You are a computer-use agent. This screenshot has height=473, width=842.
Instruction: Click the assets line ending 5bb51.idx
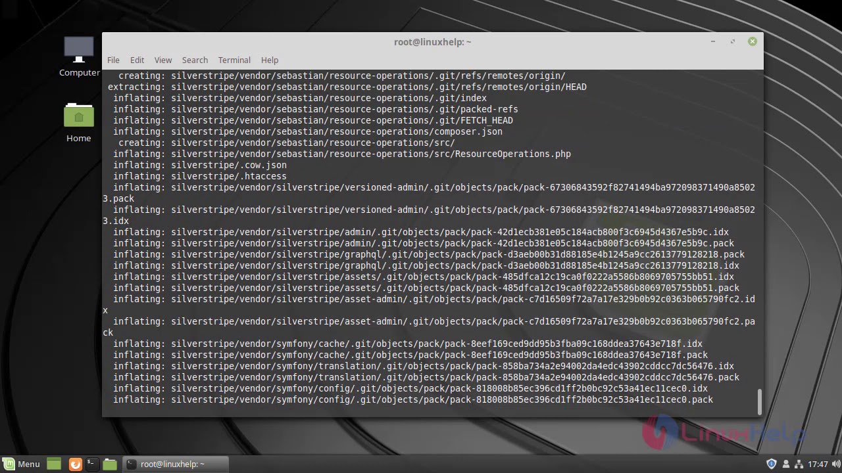pyautogui.click(x=424, y=277)
